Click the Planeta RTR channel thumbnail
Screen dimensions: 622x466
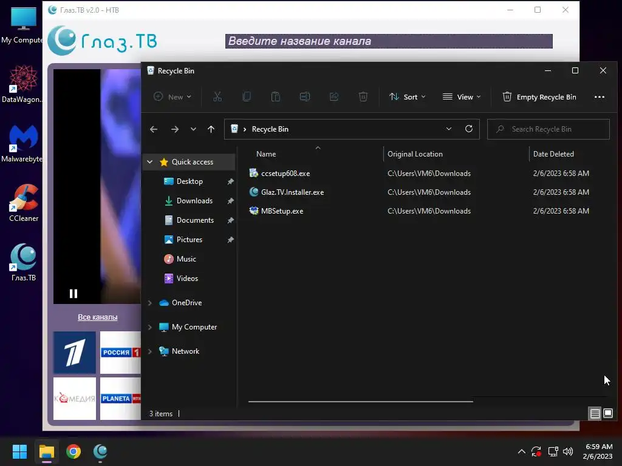click(x=121, y=398)
